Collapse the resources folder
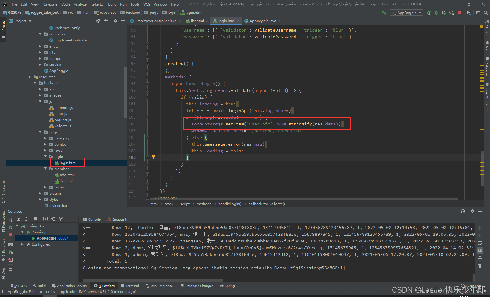Image resolution: width=490 pixels, height=297 pixels. (x=30, y=77)
